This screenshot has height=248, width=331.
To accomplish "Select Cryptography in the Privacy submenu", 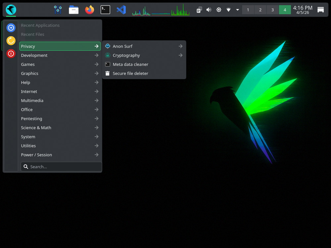I will click(126, 55).
